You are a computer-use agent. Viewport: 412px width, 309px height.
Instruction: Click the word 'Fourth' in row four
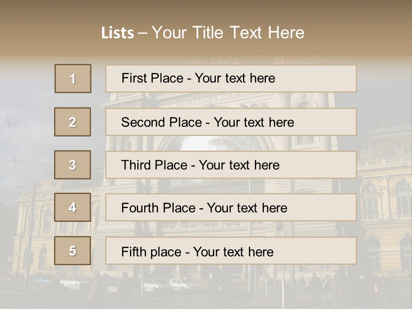click(x=140, y=208)
